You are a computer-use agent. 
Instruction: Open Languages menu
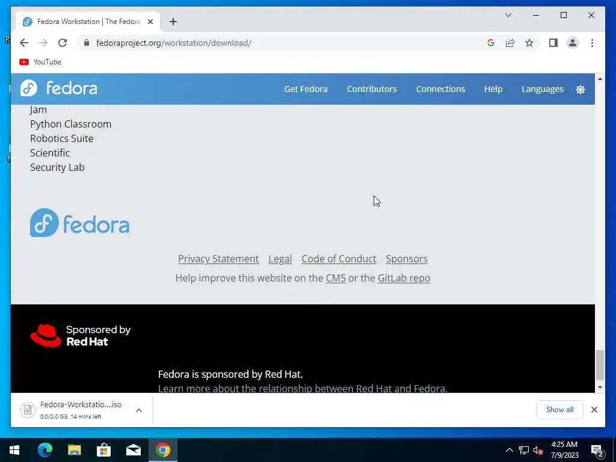pyautogui.click(x=543, y=89)
